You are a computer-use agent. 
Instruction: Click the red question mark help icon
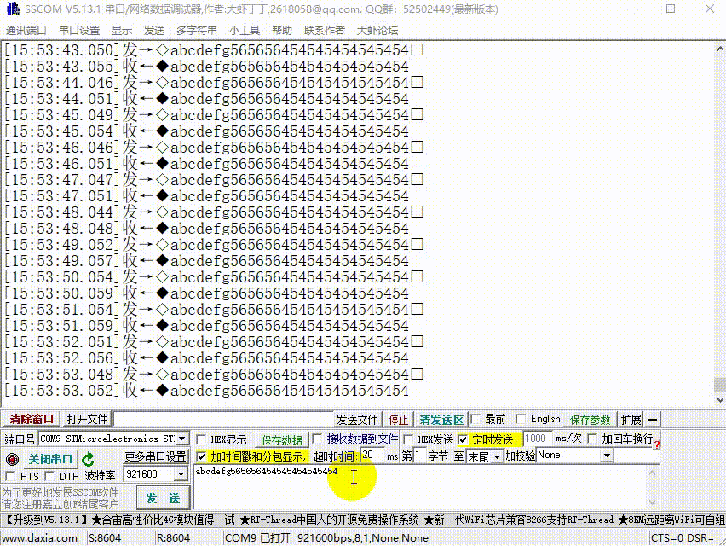pyautogui.click(x=656, y=446)
